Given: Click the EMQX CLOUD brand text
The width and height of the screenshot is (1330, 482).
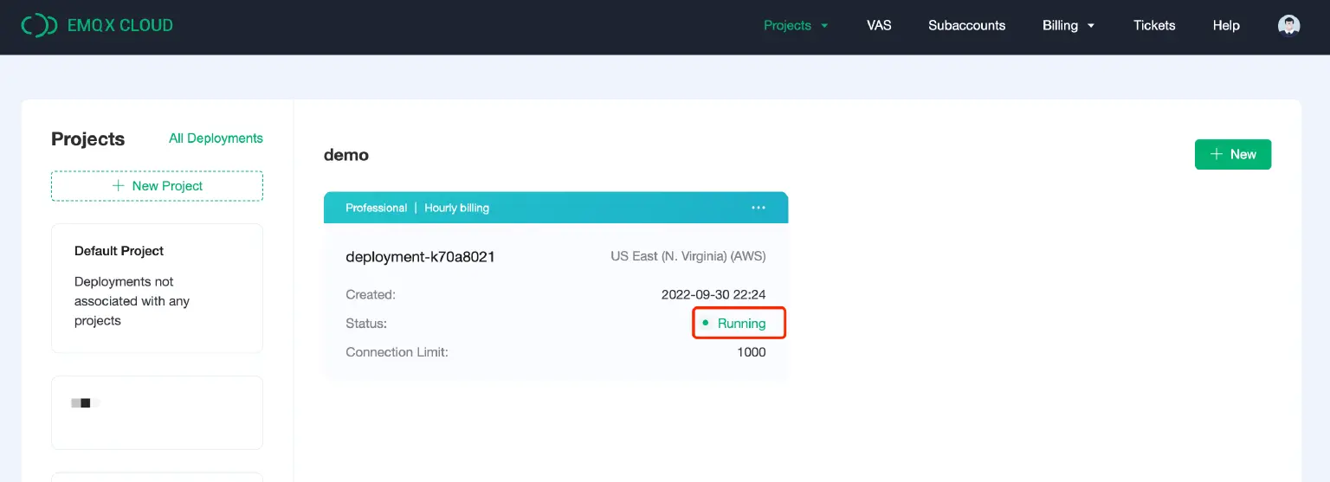Looking at the screenshot, I should pyautogui.click(x=119, y=25).
